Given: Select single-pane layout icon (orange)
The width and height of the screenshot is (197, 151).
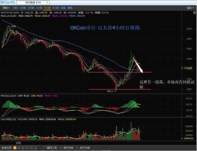Looking at the screenshot, I should click(x=15, y=148).
